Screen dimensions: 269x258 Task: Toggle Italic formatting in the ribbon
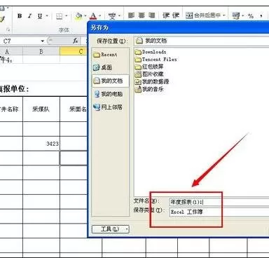point(29,16)
